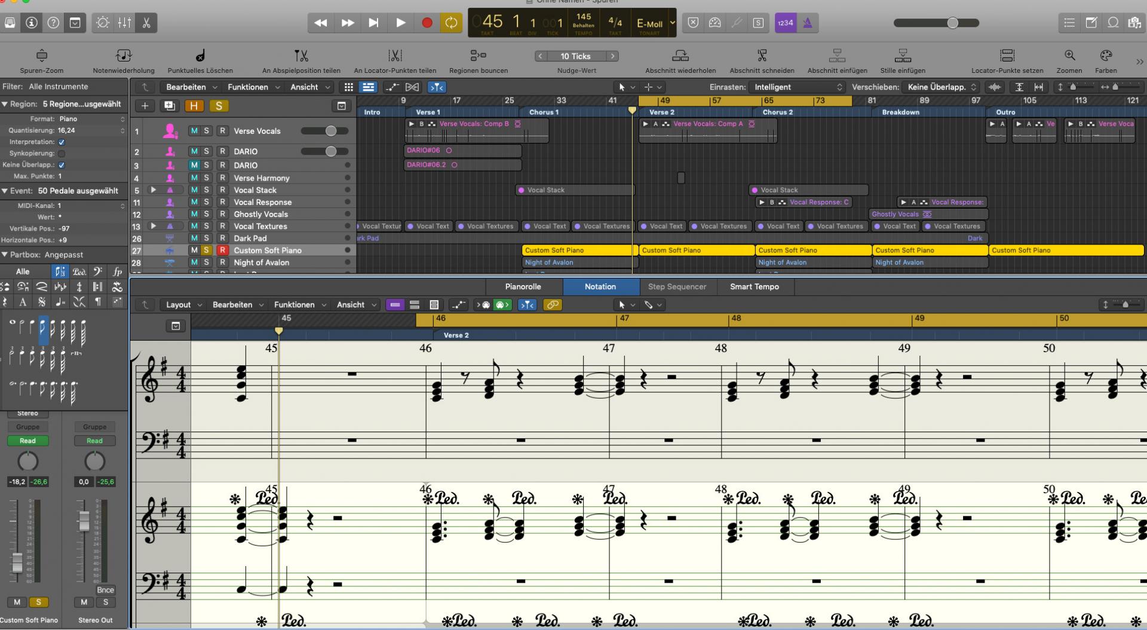Click the Notenwiederholung toolbar icon
Image resolution: width=1147 pixels, height=630 pixels.
pos(124,56)
